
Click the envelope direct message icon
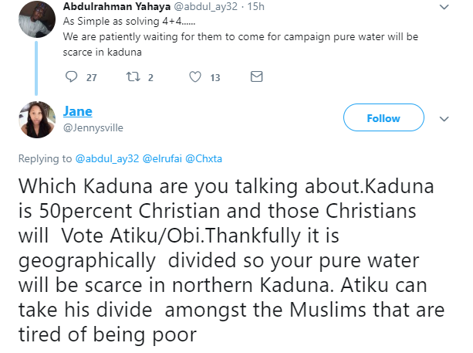click(x=256, y=77)
